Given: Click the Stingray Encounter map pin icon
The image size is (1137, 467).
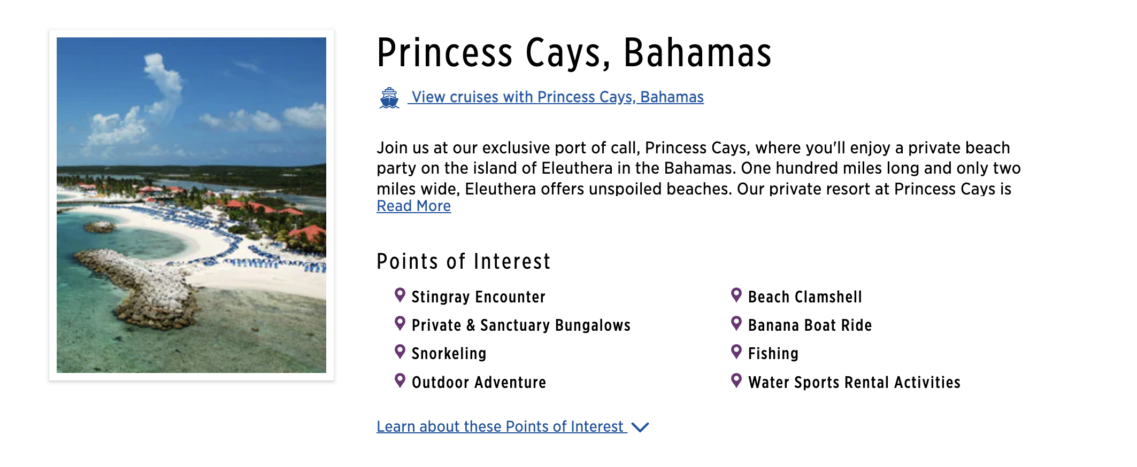Looking at the screenshot, I should (400, 295).
